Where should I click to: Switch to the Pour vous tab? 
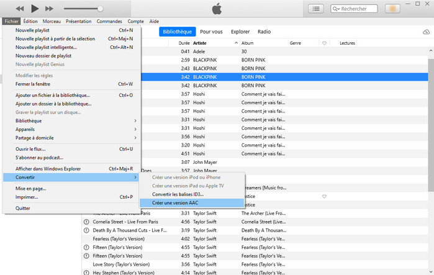coord(212,31)
